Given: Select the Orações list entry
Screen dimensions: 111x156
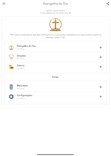Looking at the screenshot, I should pos(56,57).
